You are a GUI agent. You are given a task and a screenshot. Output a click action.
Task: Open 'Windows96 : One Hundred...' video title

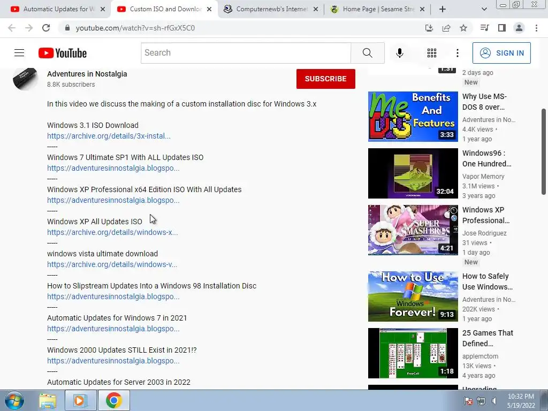click(486, 158)
